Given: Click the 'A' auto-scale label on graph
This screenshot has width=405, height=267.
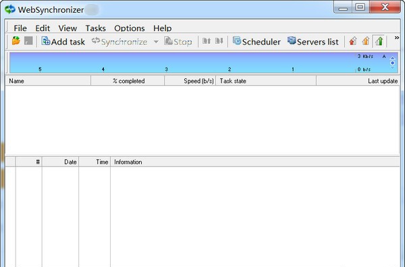Looking at the screenshot, I should point(384,56).
